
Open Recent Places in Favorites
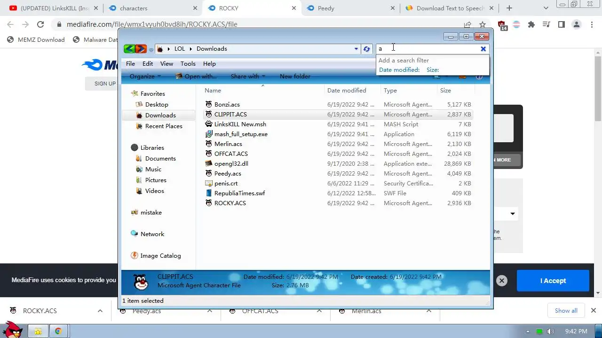click(159, 126)
